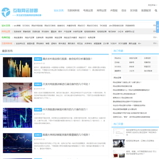Viewport: 159px width, 159px height.
Task: Click 更多 at end of 站长交流 row
Action: click(155, 26)
